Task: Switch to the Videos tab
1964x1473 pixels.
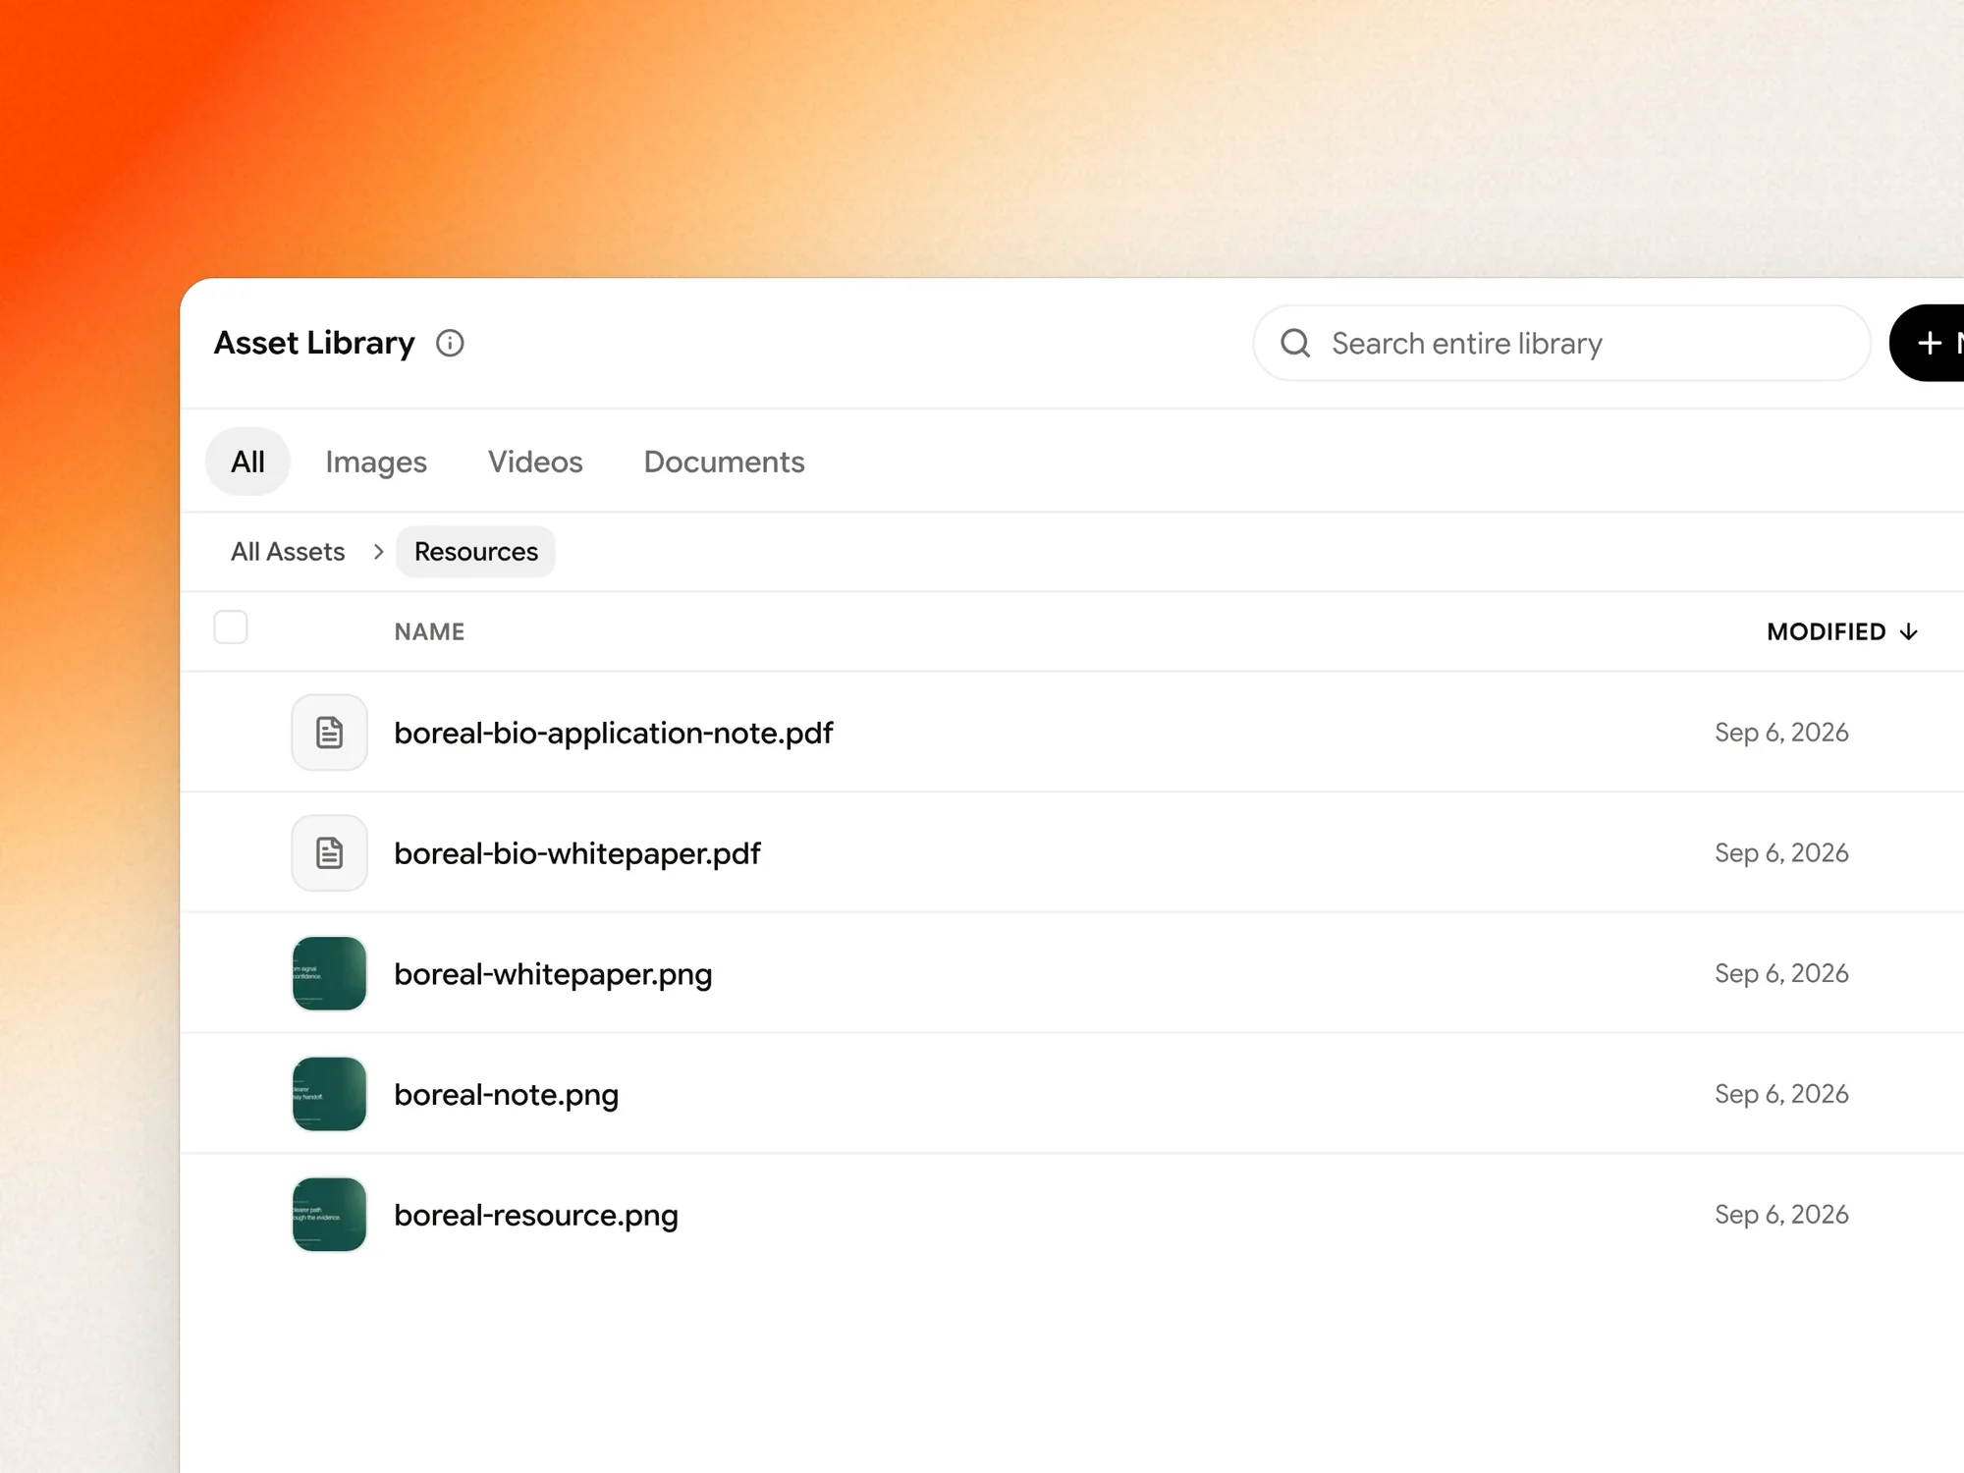Action: point(535,462)
